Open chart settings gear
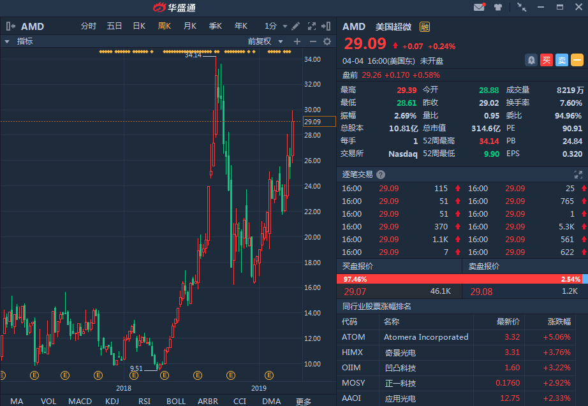The image size is (588, 406). tap(327, 41)
